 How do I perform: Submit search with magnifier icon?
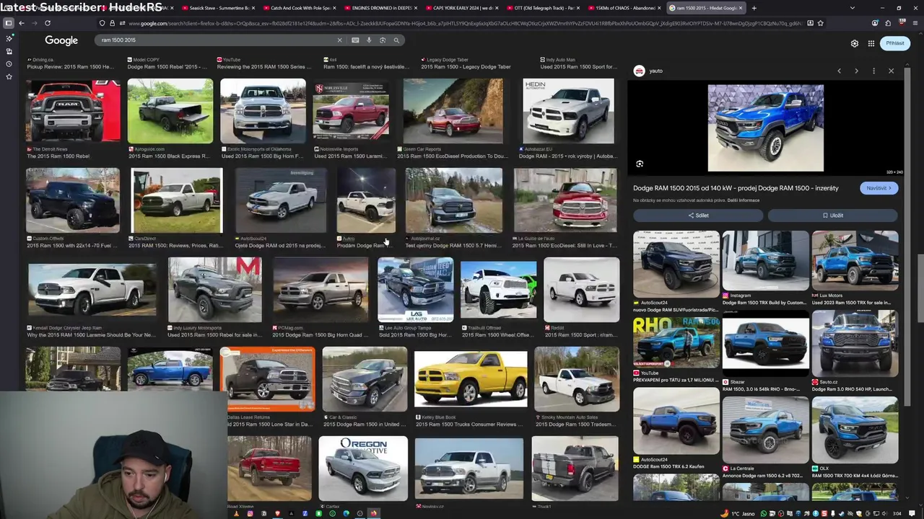point(396,40)
